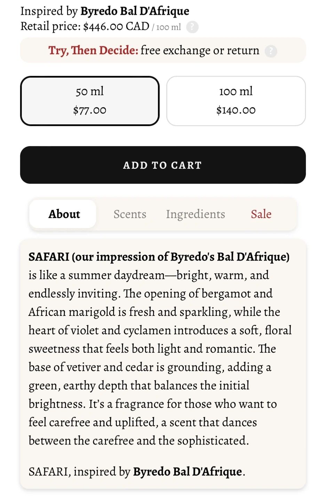This screenshot has height=501, width=326.
Task: Click help icon beside retail price
Action: coord(192,27)
